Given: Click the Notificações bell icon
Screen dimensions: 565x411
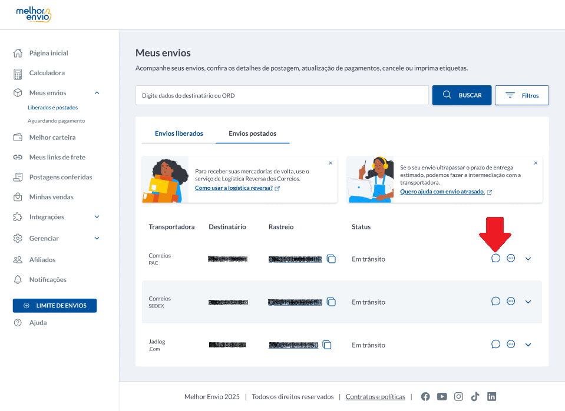Looking at the screenshot, I should coord(18,280).
